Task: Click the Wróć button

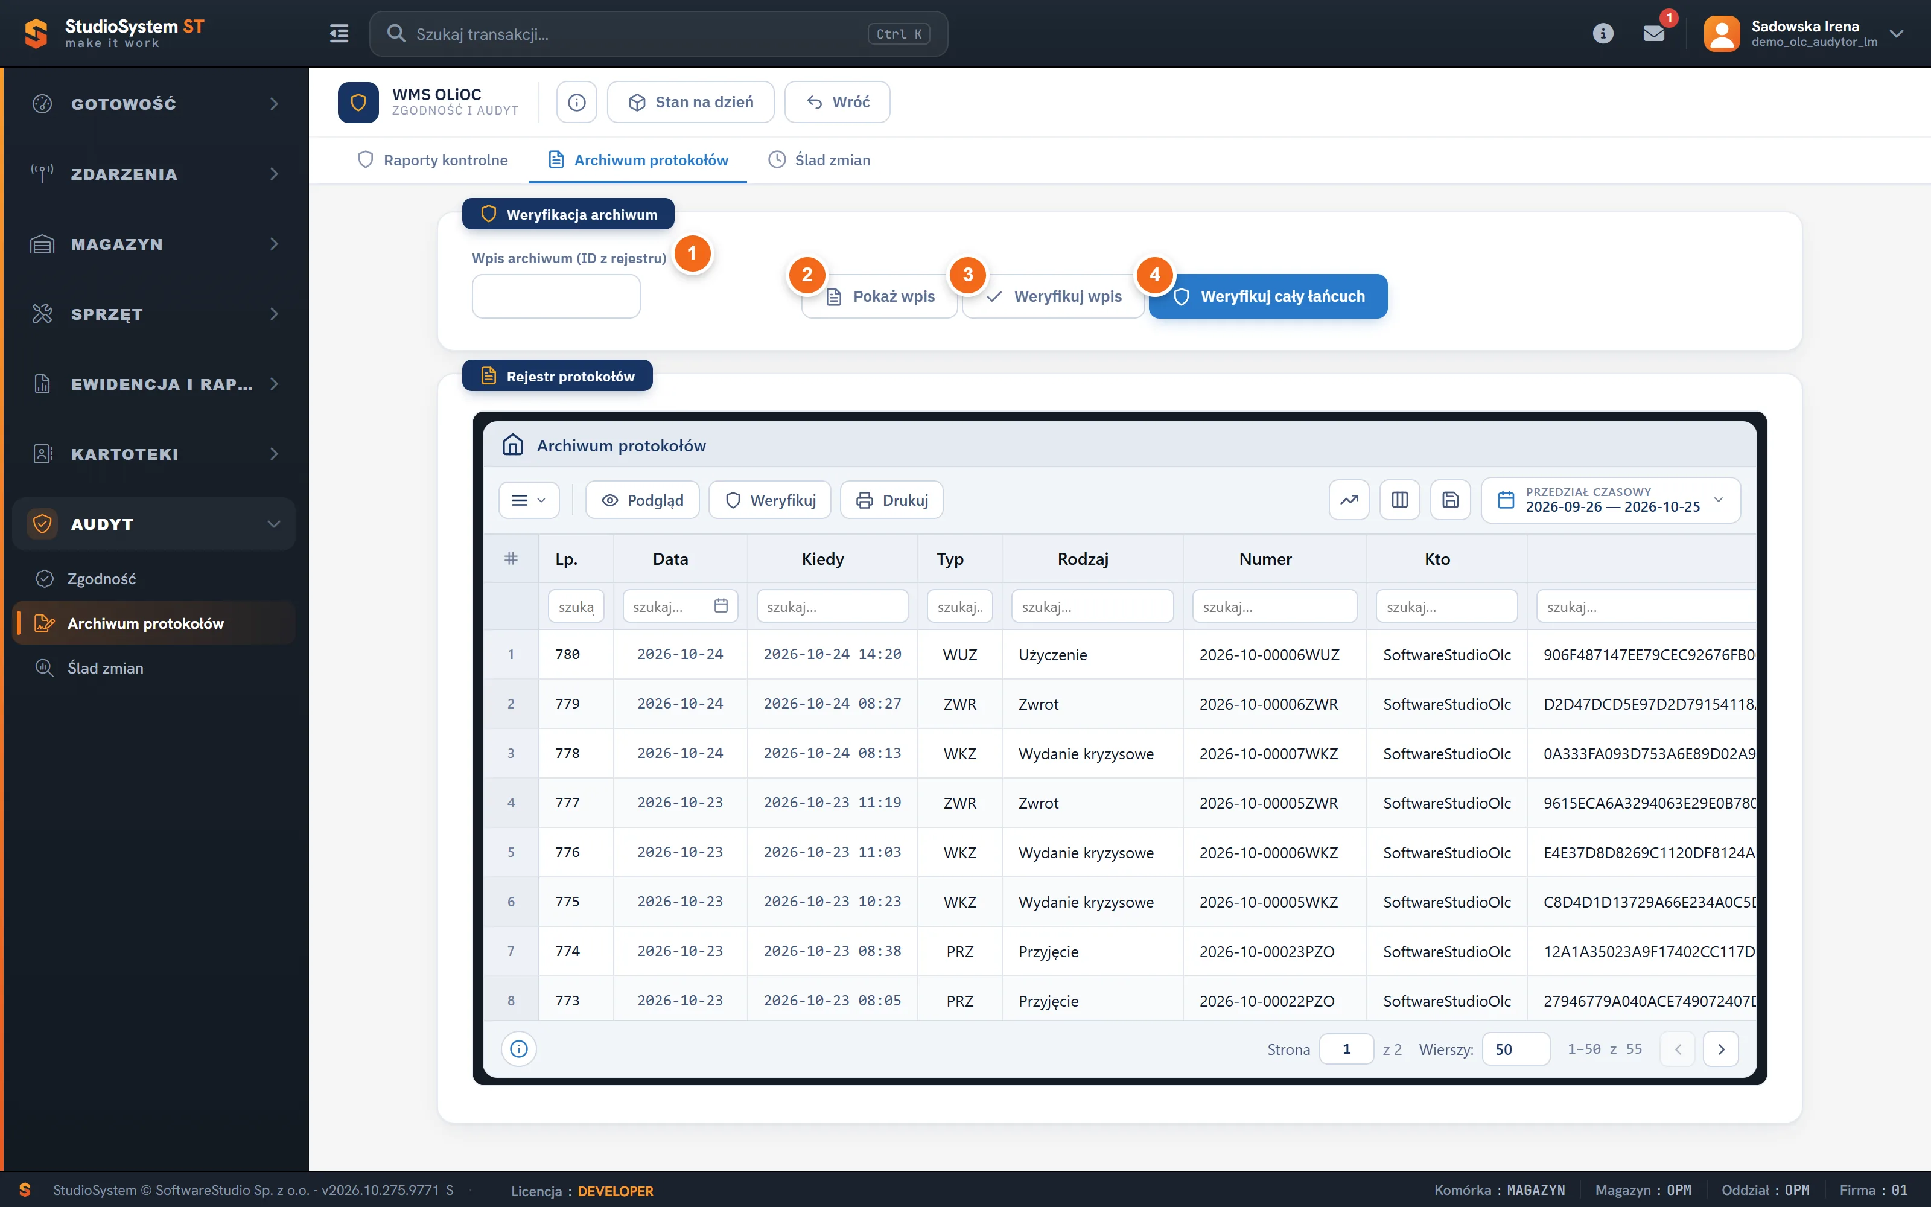Action: click(x=837, y=102)
